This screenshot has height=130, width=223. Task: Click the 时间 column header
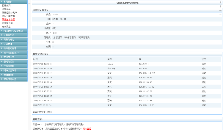[x=35, y=59]
